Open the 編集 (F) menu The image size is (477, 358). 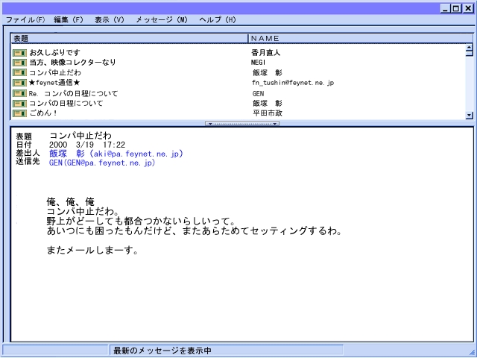click(x=69, y=20)
